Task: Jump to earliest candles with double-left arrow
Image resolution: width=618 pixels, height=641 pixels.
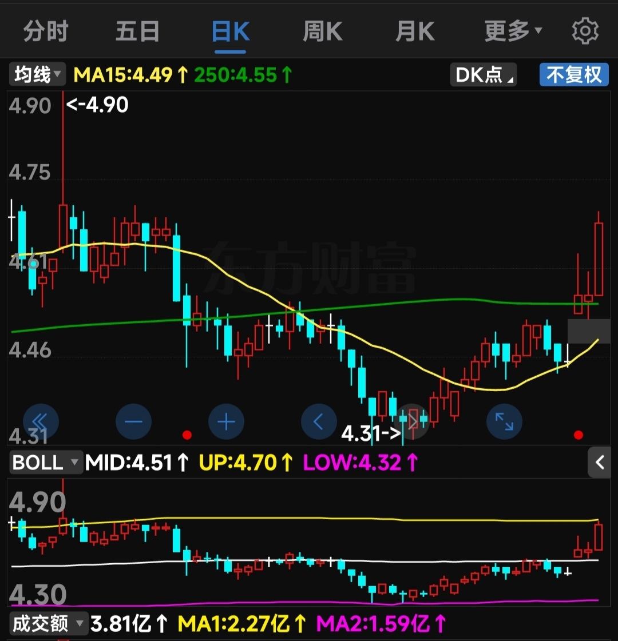Action: pyautogui.click(x=41, y=421)
